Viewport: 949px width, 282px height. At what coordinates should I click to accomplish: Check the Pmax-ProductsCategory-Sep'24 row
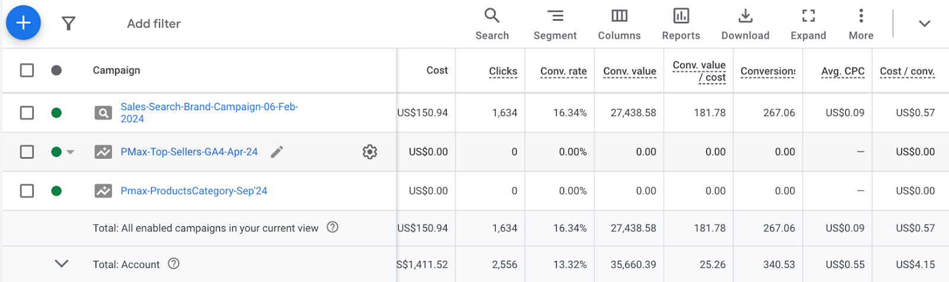pyautogui.click(x=27, y=191)
